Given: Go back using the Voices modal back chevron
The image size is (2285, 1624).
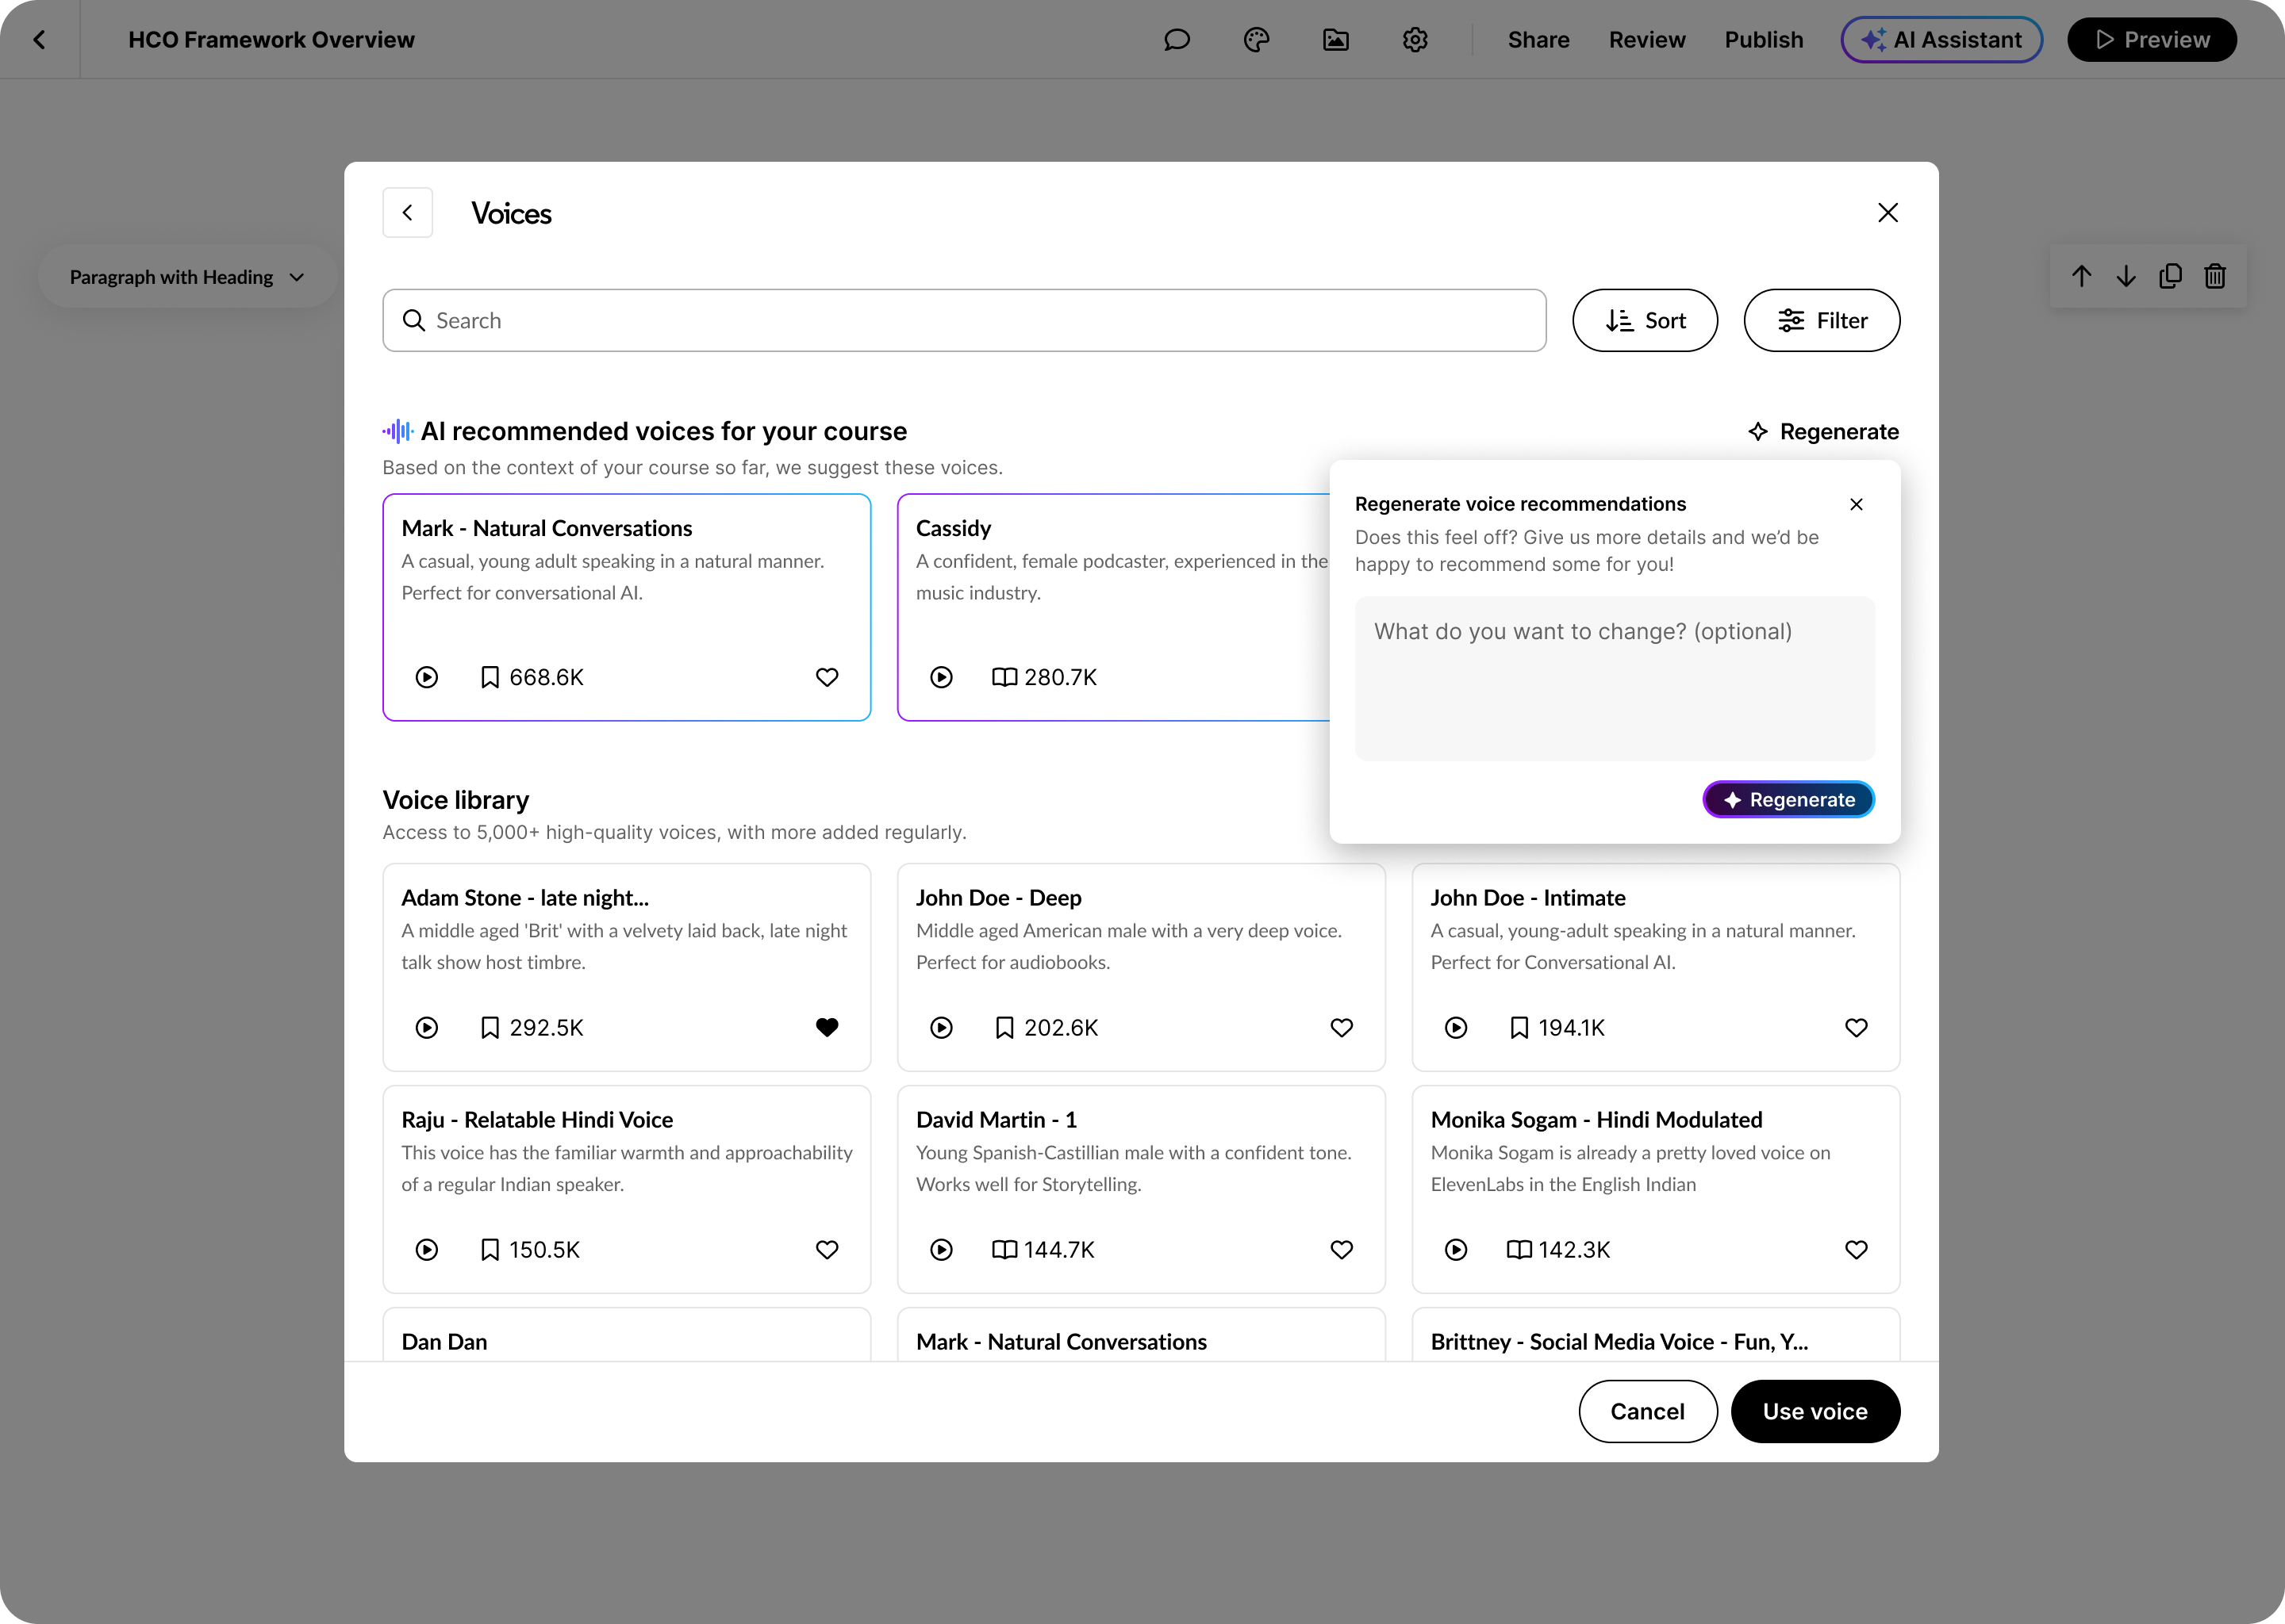Looking at the screenshot, I should click(407, 212).
